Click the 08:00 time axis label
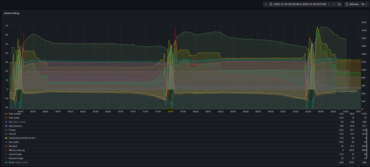The height and width of the screenshot is (167, 370). click(196, 112)
